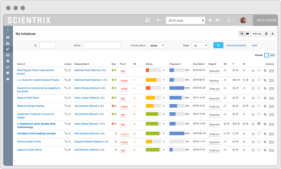The height and width of the screenshot is (169, 281).
Task: Pin the Approve Credit Terms initiative
Action: pos(265,150)
